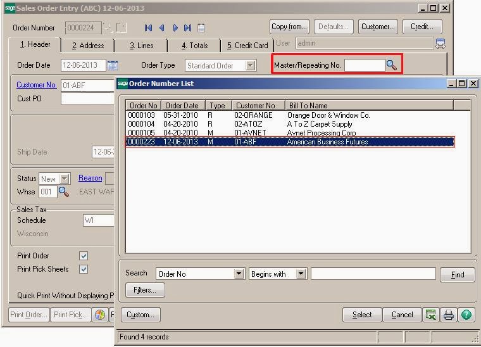The image size is (481, 347).
Task: Toggle Print Order checkbox
Action: (84, 256)
